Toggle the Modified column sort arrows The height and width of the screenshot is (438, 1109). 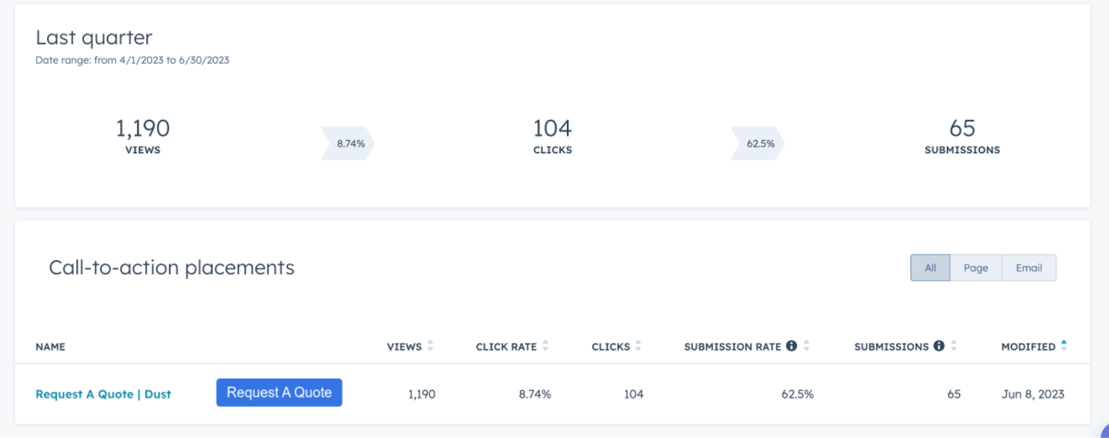1064,345
